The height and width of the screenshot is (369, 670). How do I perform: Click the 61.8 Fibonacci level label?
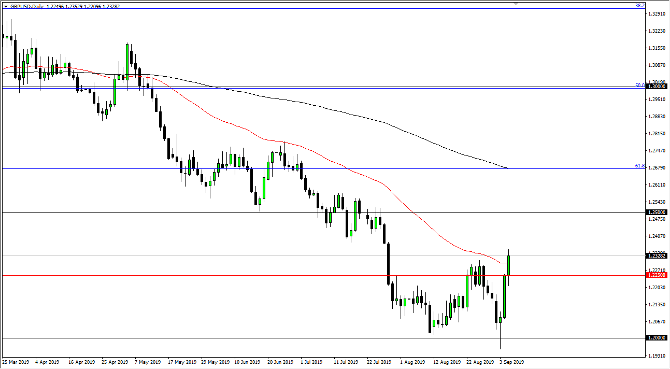point(639,166)
